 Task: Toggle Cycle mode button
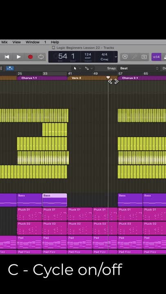coord(41,57)
